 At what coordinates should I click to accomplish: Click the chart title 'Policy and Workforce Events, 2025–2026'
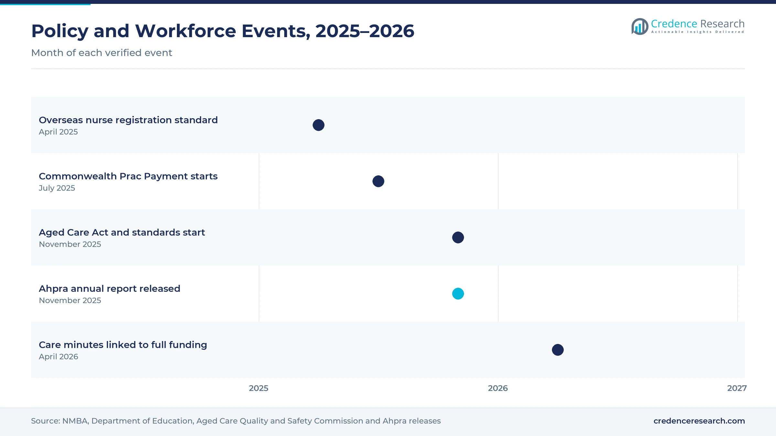click(x=223, y=31)
